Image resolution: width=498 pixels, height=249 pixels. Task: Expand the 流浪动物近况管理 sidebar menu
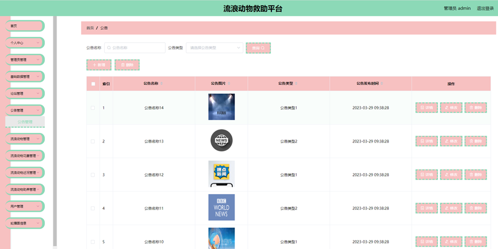(25, 173)
